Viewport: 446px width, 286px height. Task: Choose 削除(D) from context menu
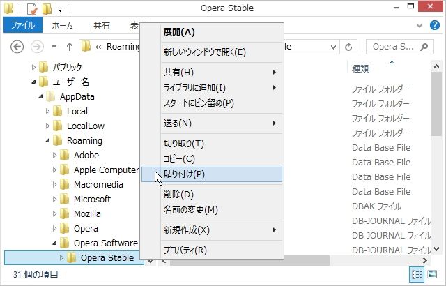(x=212, y=195)
